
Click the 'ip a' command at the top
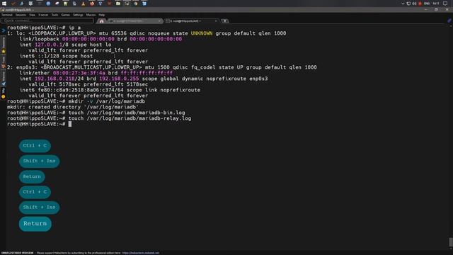74,28
